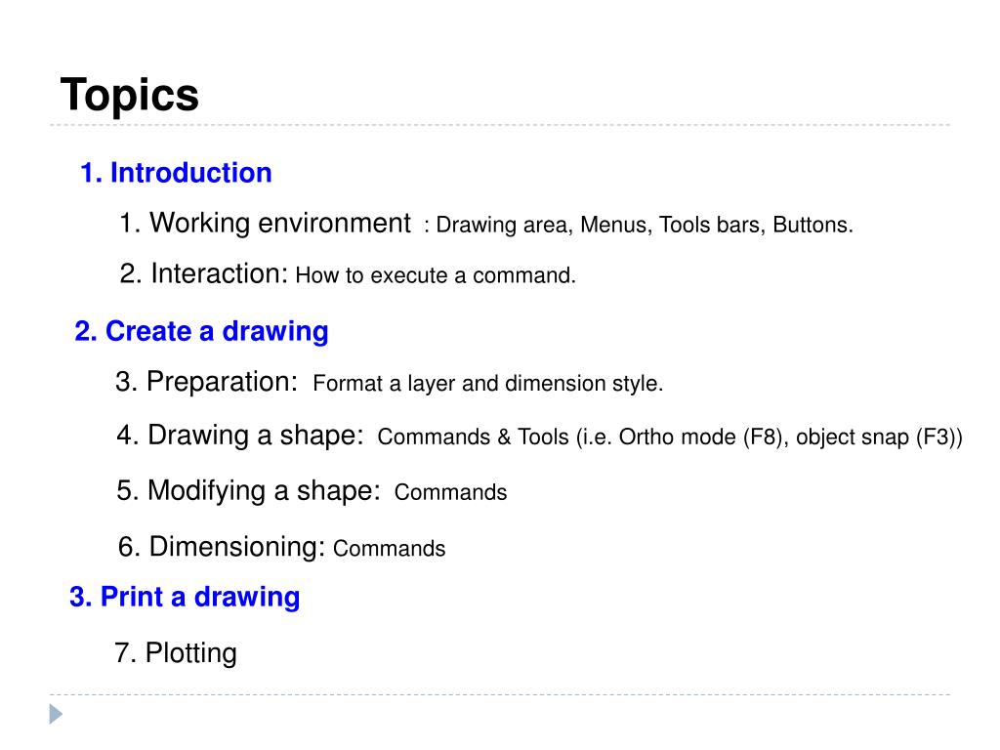Click 'Drawing area, Menus, Tools bars, Buttons' text
The height and width of the screenshot is (750, 1000).
[644, 226]
